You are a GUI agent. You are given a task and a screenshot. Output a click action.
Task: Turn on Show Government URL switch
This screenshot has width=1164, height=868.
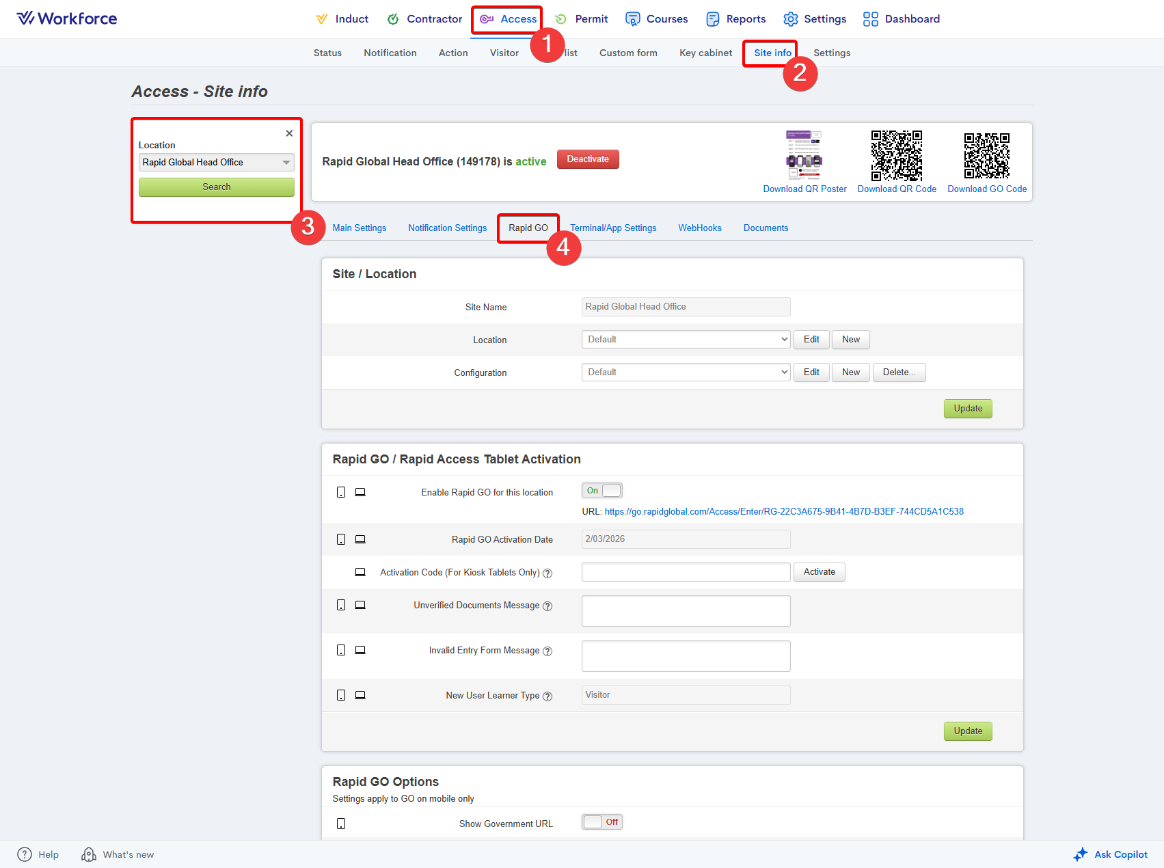coord(601,822)
